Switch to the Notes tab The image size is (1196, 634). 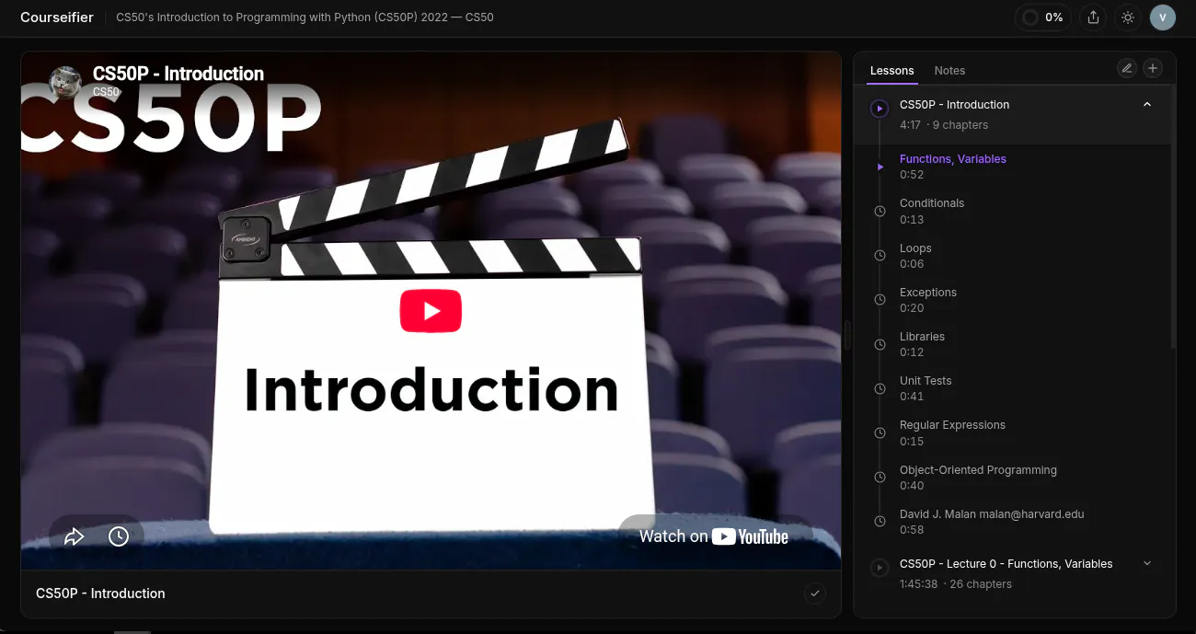pos(949,71)
